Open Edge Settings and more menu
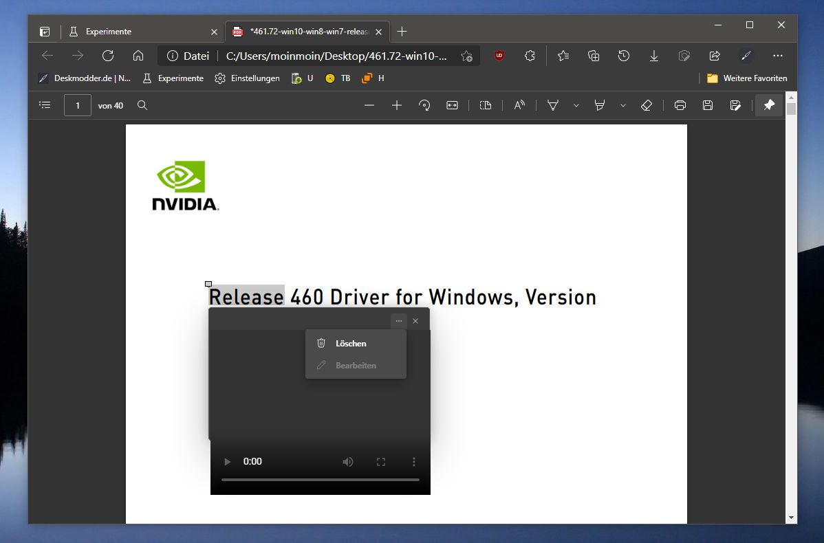 tap(778, 56)
